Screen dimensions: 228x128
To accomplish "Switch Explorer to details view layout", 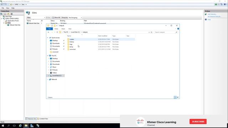I will 175,97.
